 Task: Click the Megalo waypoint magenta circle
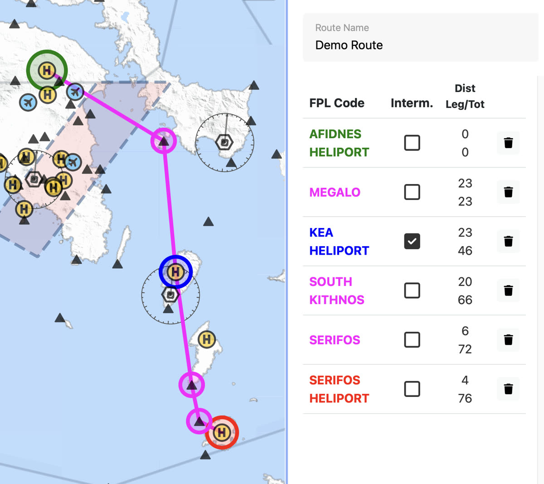coord(164,141)
